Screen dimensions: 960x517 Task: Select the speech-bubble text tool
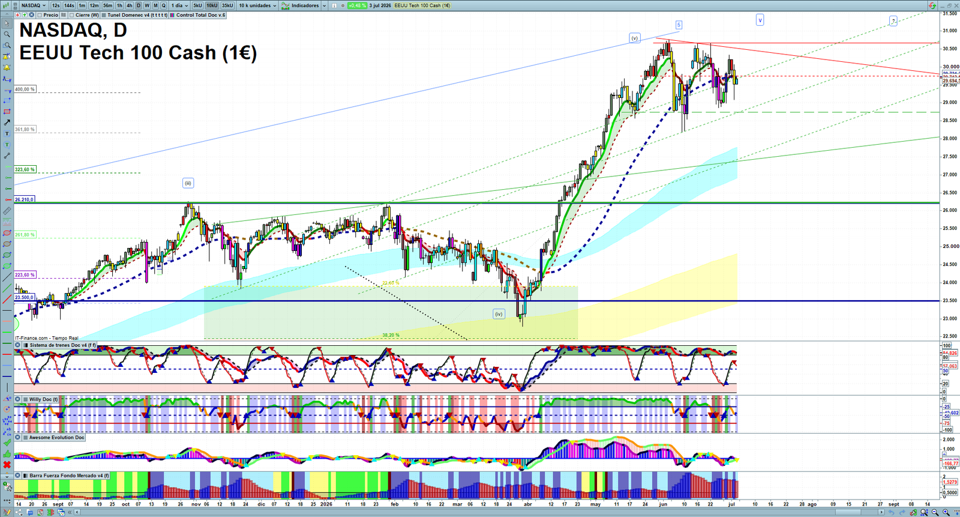coord(7,145)
